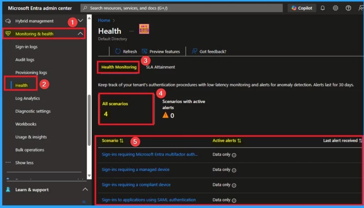Collapse the sidebar with double-chevron icon
The height and width of the screenshot is (208, 364).
[x=84, y=202]
